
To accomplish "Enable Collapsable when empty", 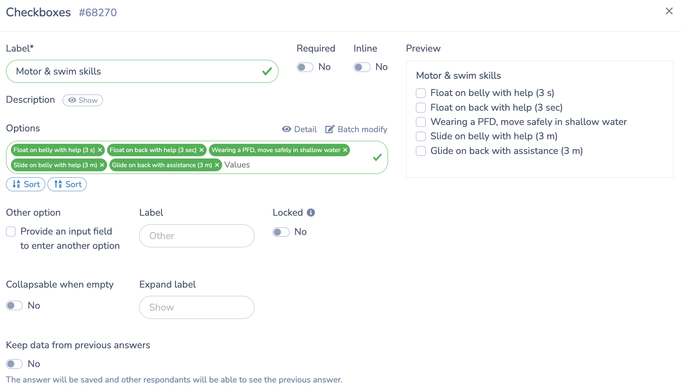I will 14,305.
